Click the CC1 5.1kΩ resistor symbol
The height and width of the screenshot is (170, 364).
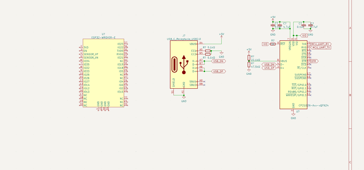point(208,51)
